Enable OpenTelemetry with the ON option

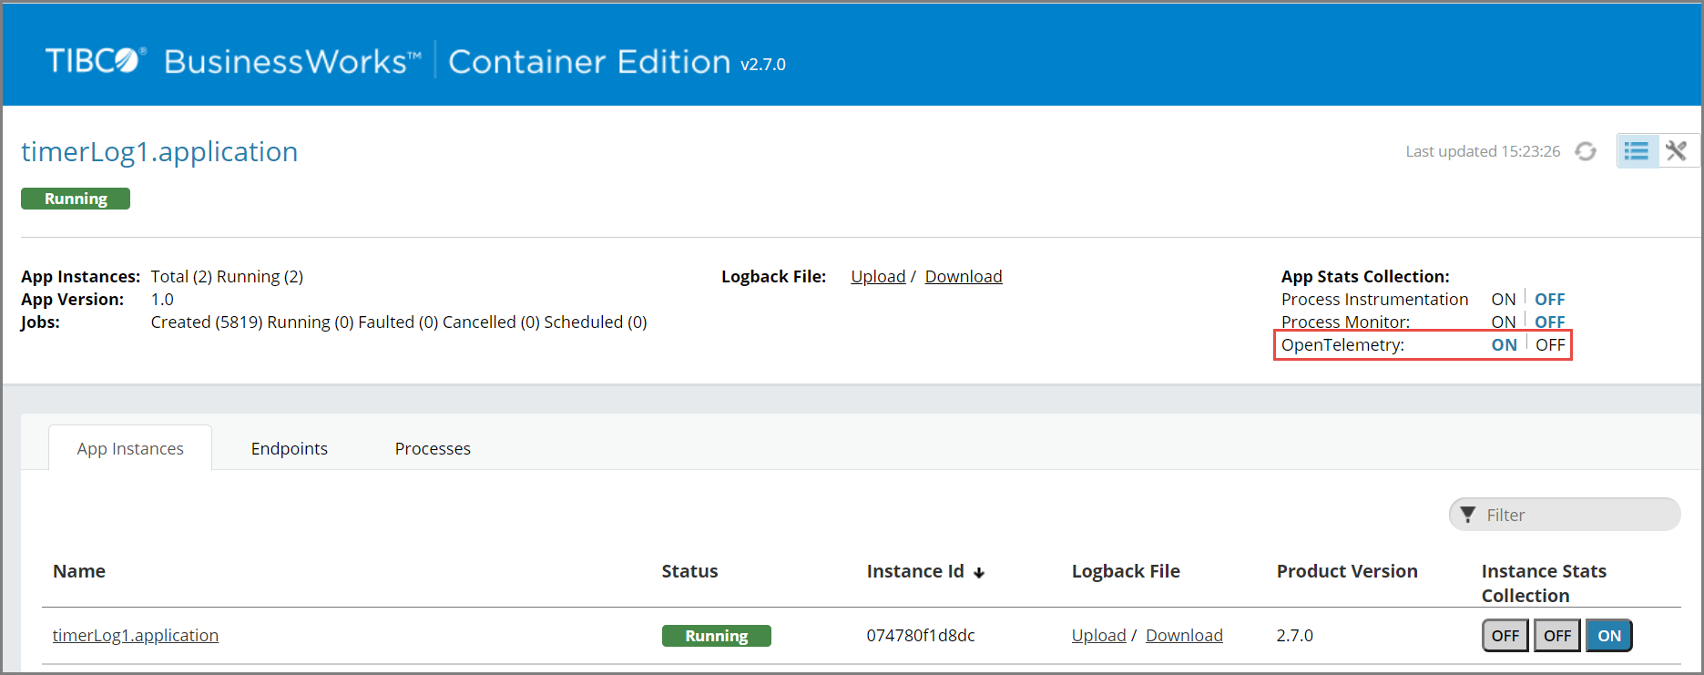tap(1505, 344)
